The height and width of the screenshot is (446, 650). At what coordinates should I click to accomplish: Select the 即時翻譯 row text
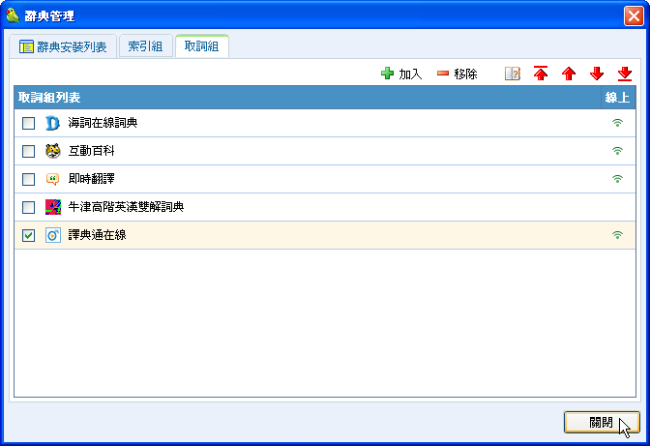point(91,179)
